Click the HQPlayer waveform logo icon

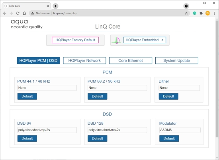[116, 40]
